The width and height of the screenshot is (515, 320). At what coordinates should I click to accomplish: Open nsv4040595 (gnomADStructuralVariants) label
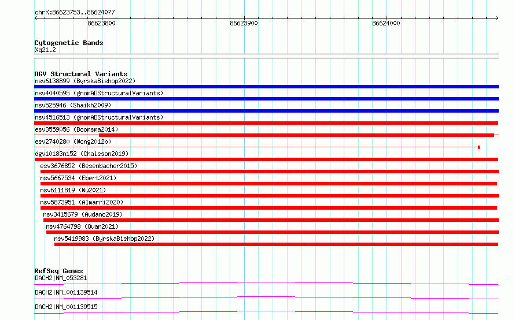99,93
